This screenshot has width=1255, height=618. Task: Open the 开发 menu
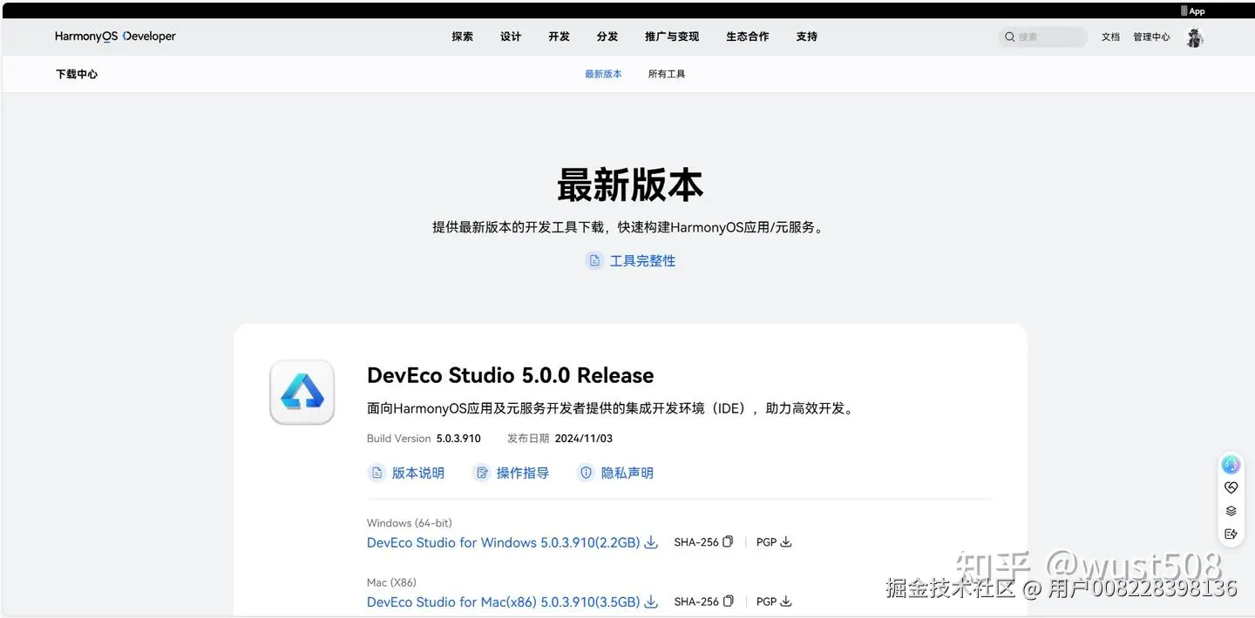coord(560,37)
